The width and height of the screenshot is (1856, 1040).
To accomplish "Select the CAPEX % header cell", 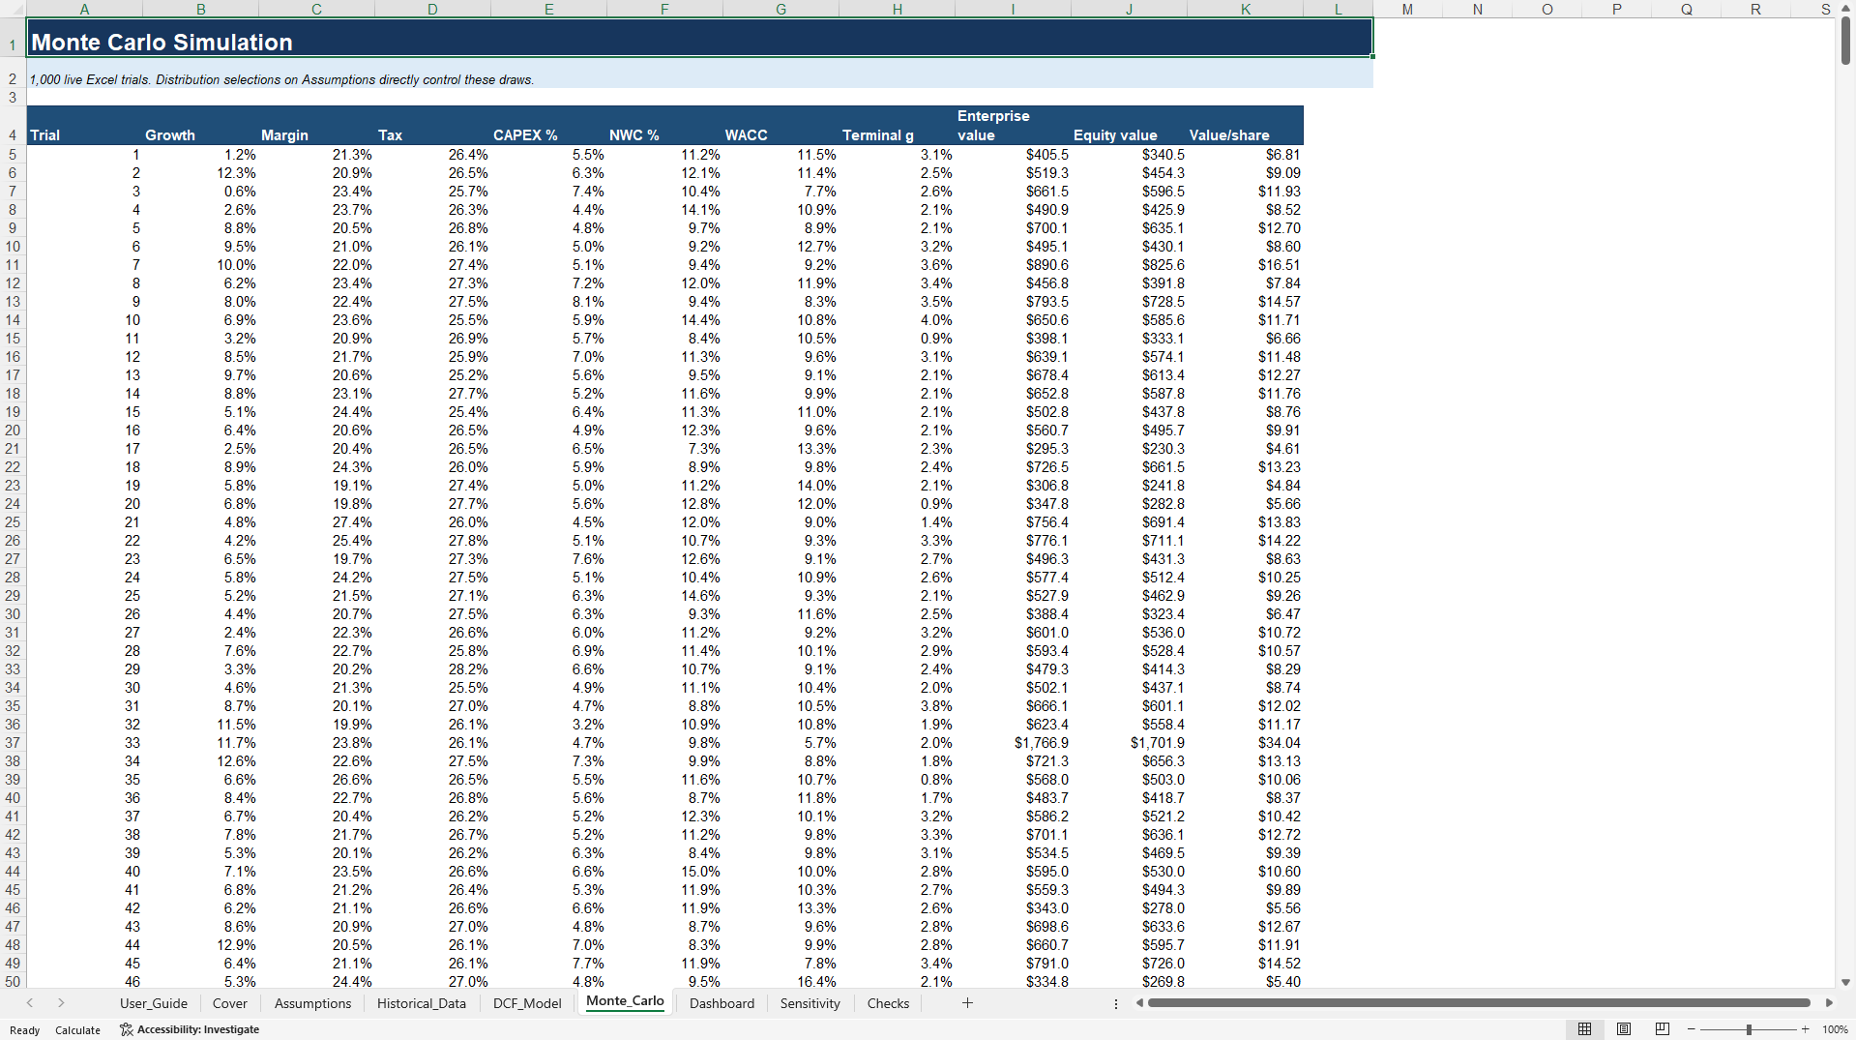I will point(548,126).
